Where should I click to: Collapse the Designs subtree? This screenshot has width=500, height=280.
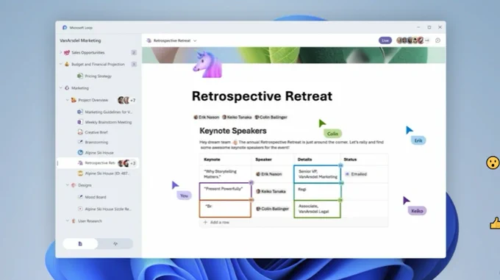(x=68, y=185)
